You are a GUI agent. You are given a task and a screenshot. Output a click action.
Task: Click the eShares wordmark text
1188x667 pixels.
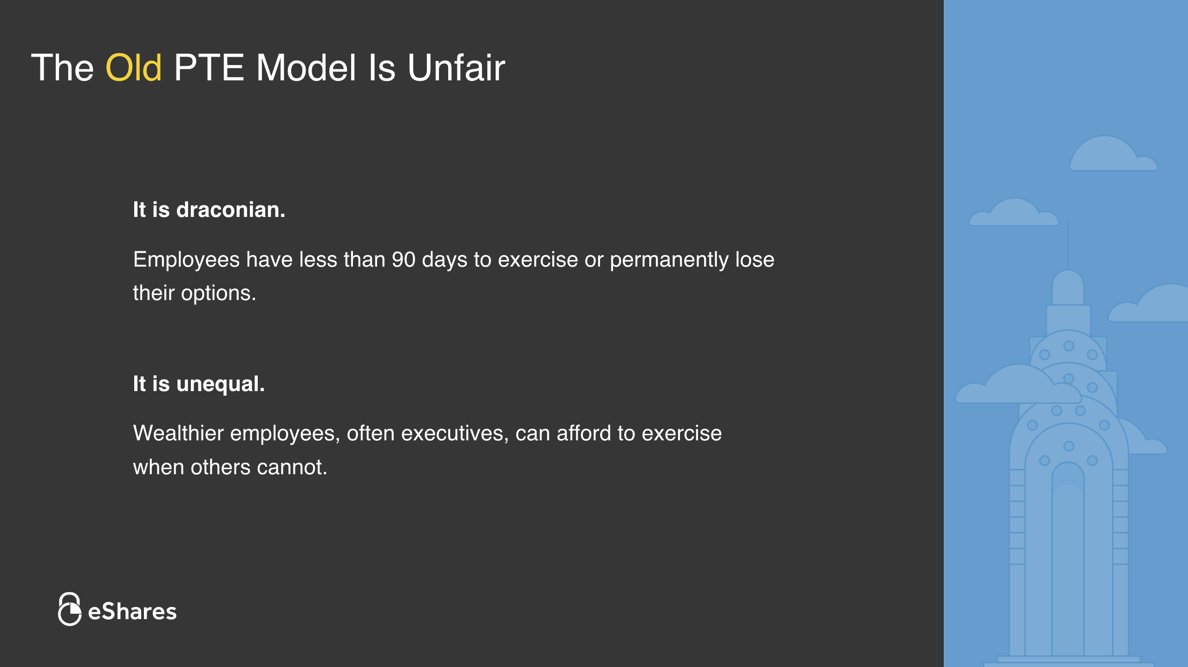click(x=132, y=612)
